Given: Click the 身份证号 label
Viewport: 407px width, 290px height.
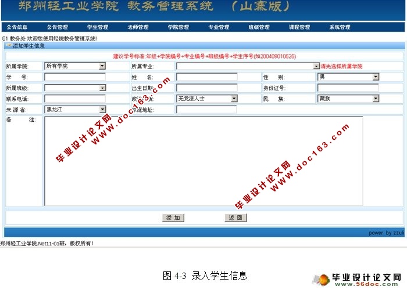Looking at the screenshot, I should (x=274, y=88).
